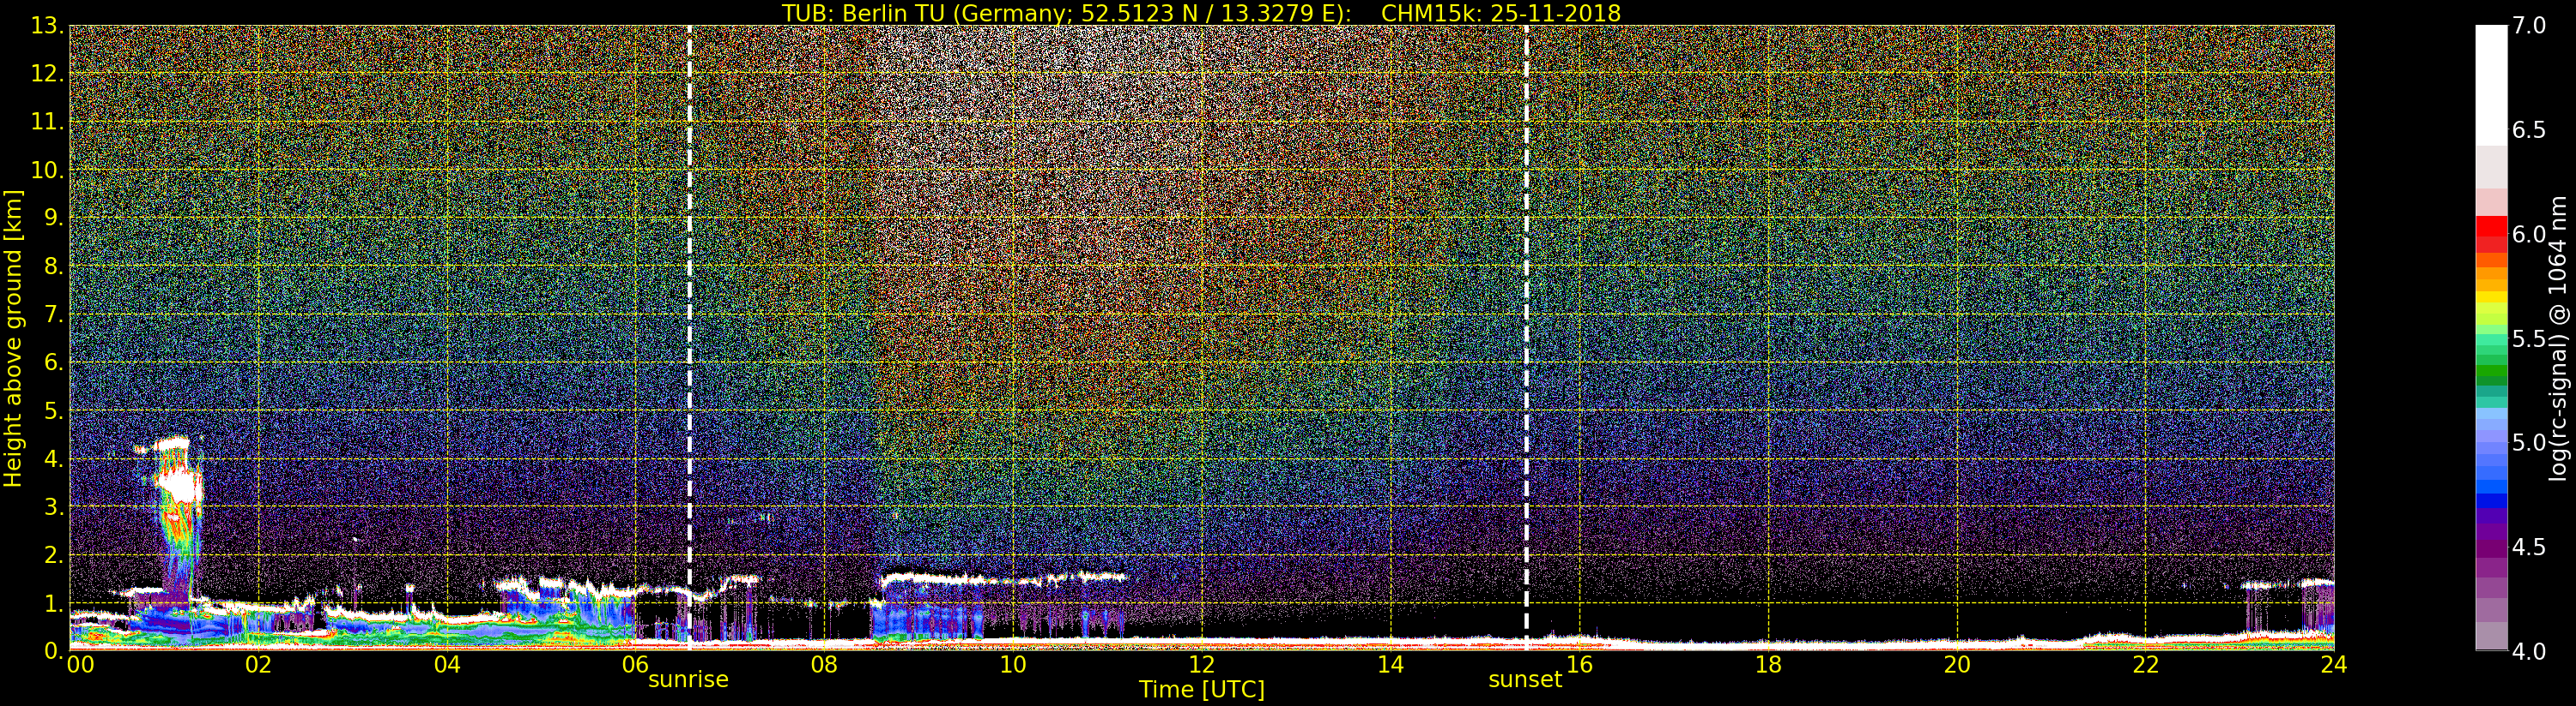Image resolution: width=2576 pixels, height=706 pixels.
Task: Click the time axis tick '18'
Action: coord(1768,664)
